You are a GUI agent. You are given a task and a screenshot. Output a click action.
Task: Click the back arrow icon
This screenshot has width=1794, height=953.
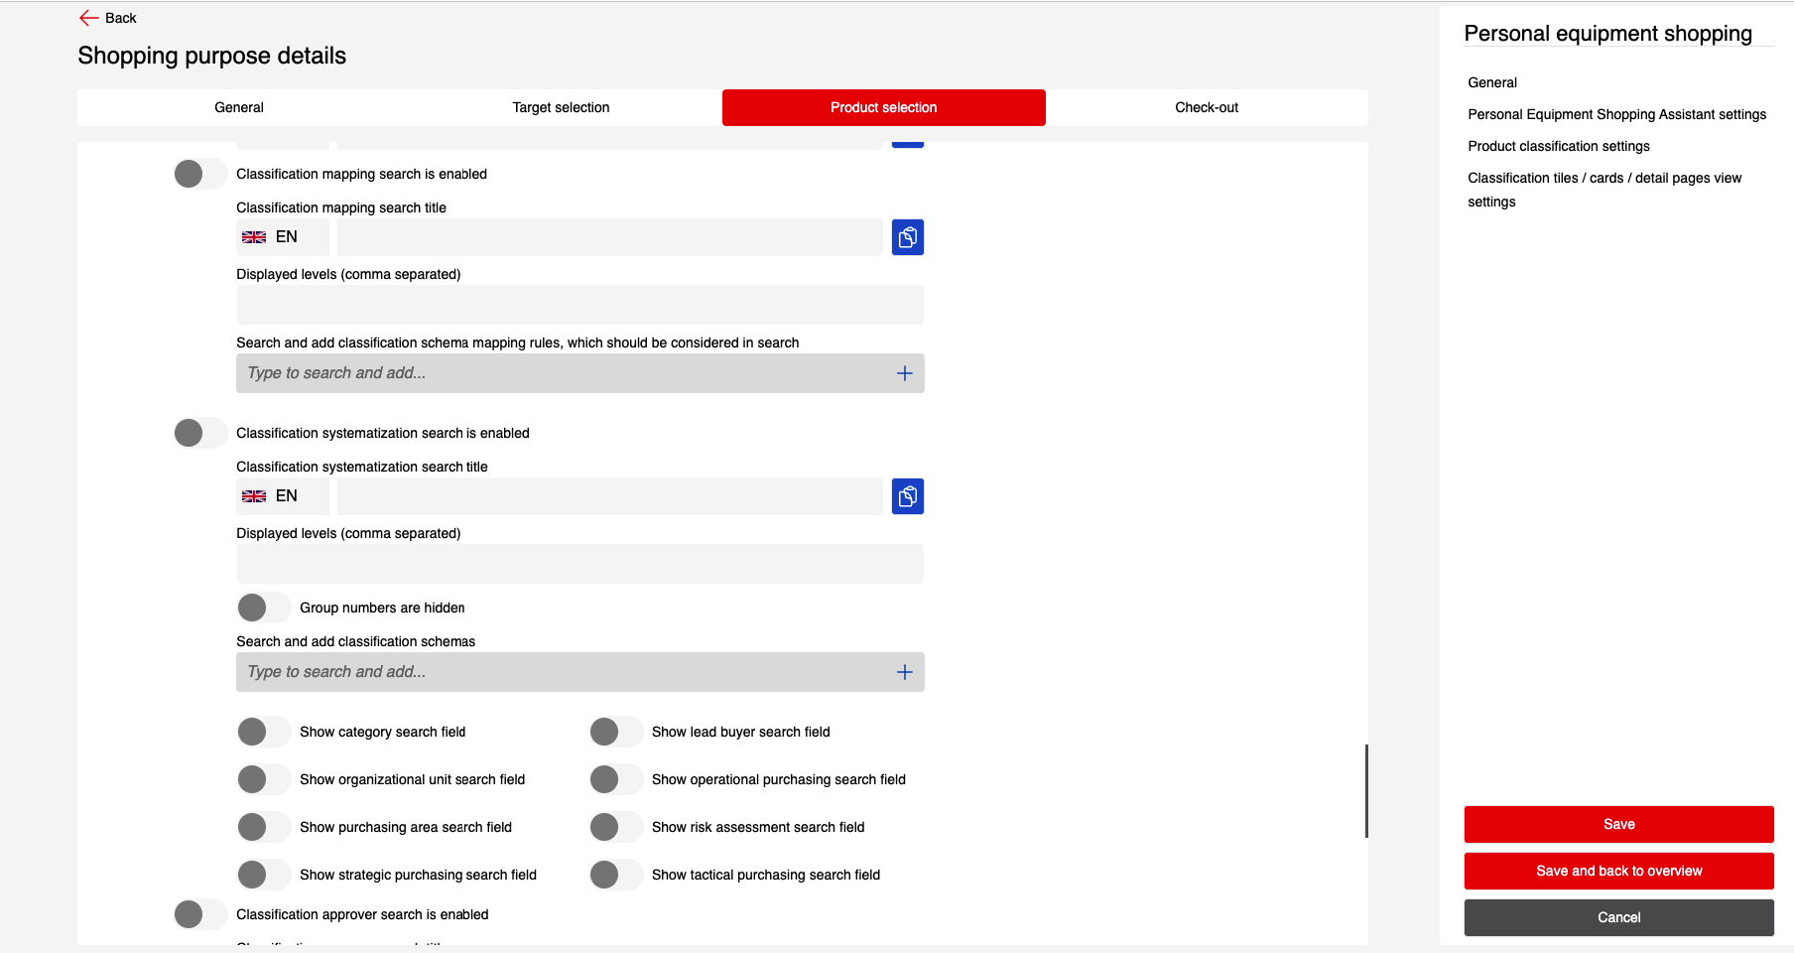(x=88, y=18)
